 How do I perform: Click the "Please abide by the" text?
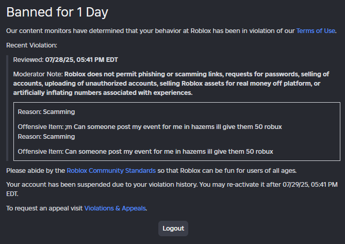[x=36, y=170]
